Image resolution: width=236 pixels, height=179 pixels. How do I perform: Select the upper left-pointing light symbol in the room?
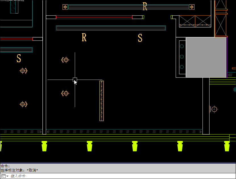click(65, 60)
